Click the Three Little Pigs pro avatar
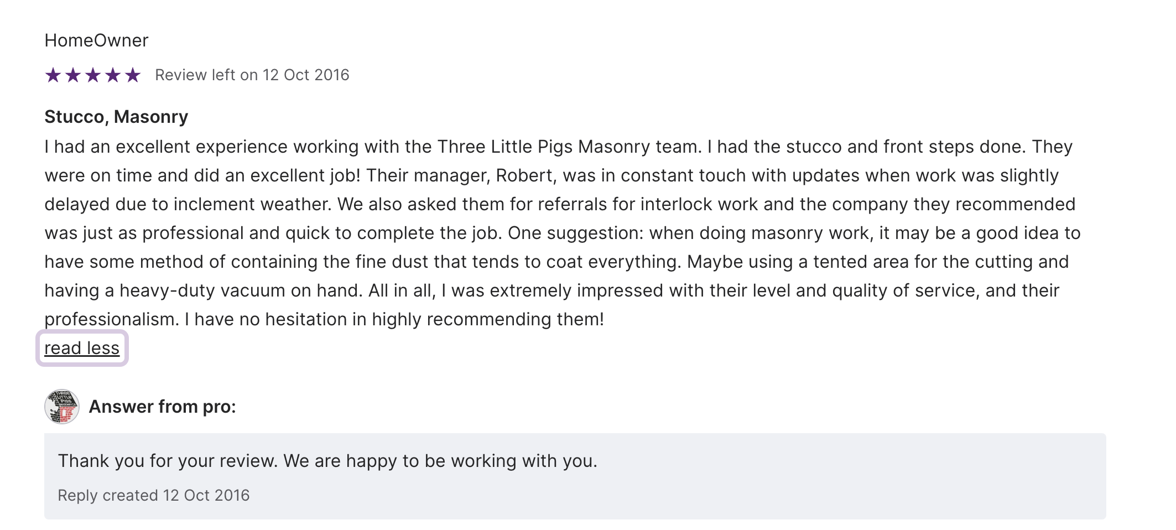Screen dimensions: 1176x530 click(x=62, y=407)
